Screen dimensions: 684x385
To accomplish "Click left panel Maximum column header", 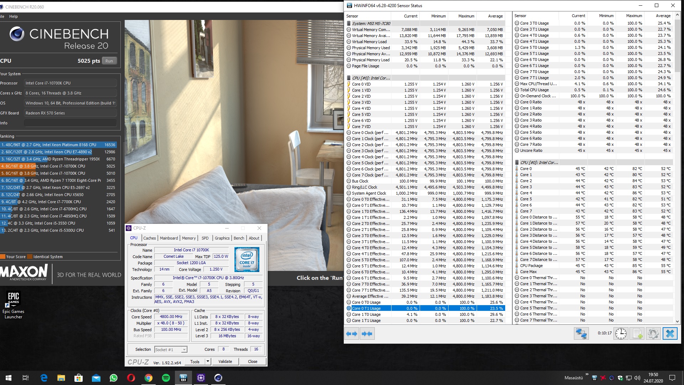I will [462, 16].
